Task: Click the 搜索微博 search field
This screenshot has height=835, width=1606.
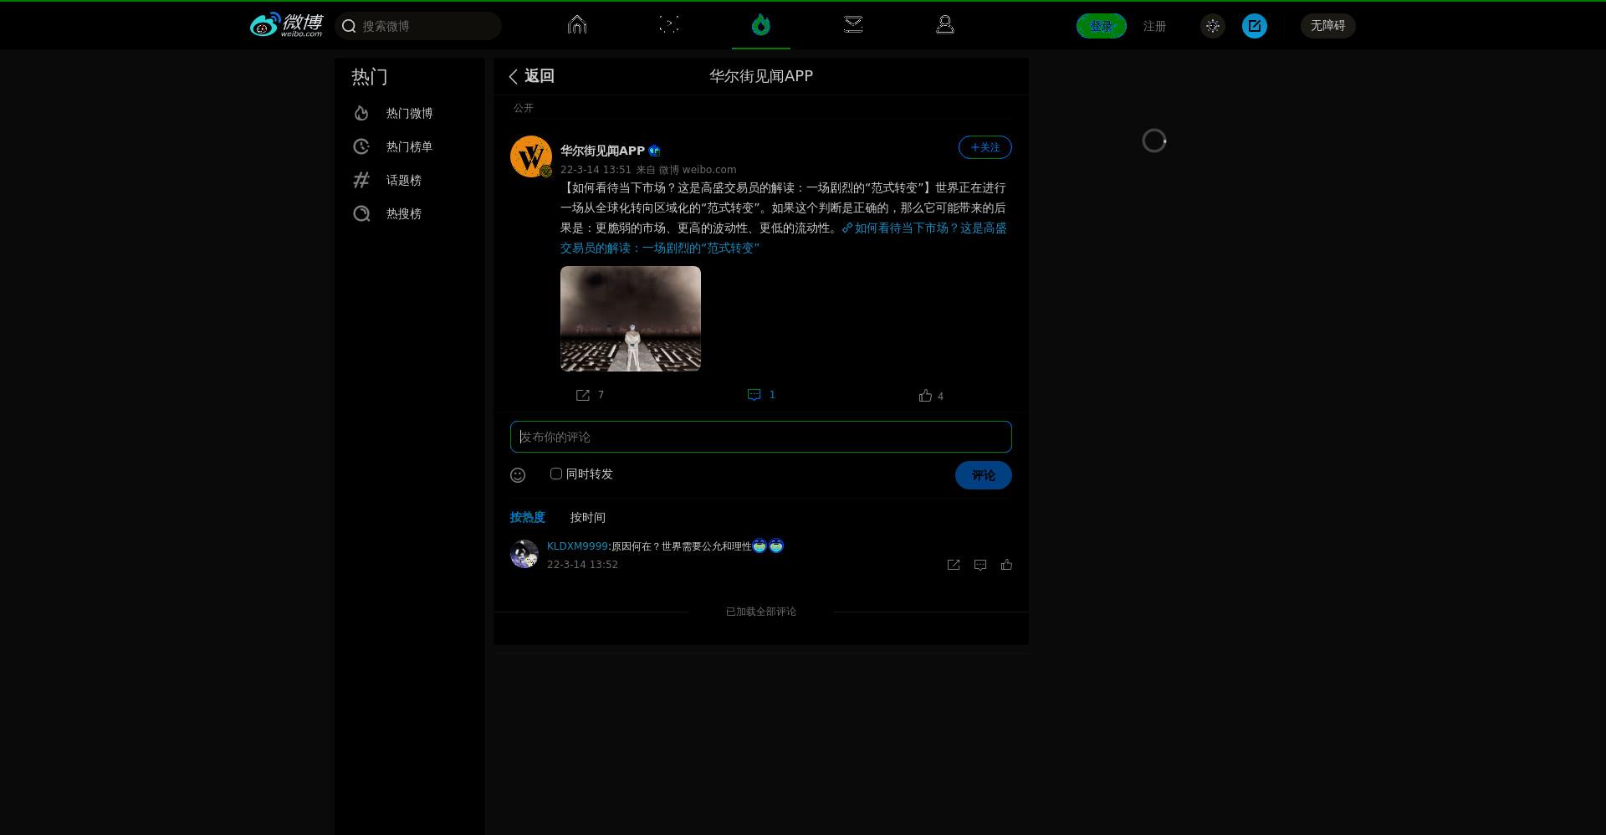Action: [x=418, y=26]
